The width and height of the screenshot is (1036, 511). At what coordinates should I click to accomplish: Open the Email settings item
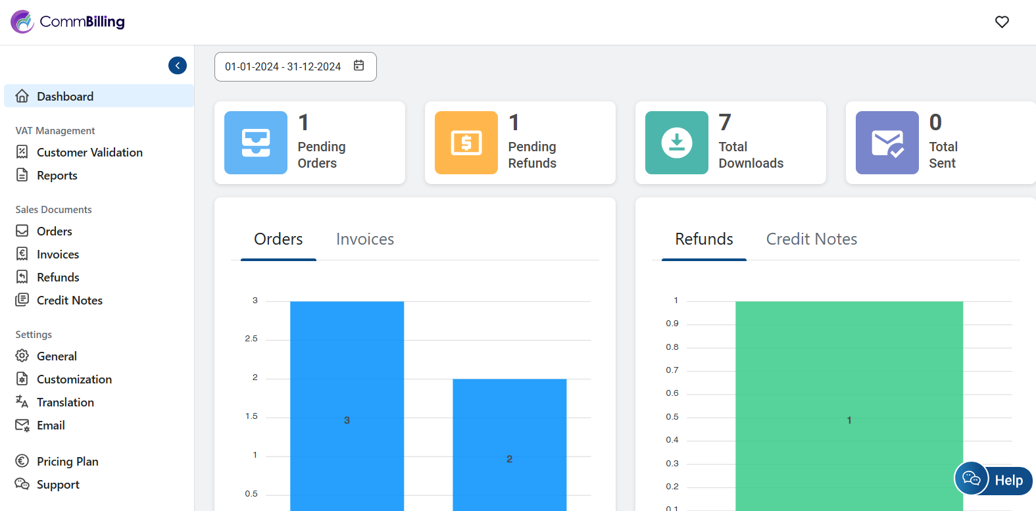[x=51, y=426]
